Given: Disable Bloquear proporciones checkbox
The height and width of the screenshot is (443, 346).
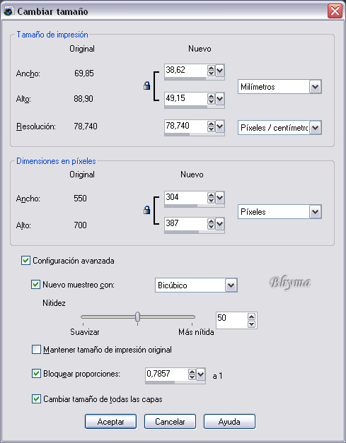Looking at the screenshot, I should 36,374.
